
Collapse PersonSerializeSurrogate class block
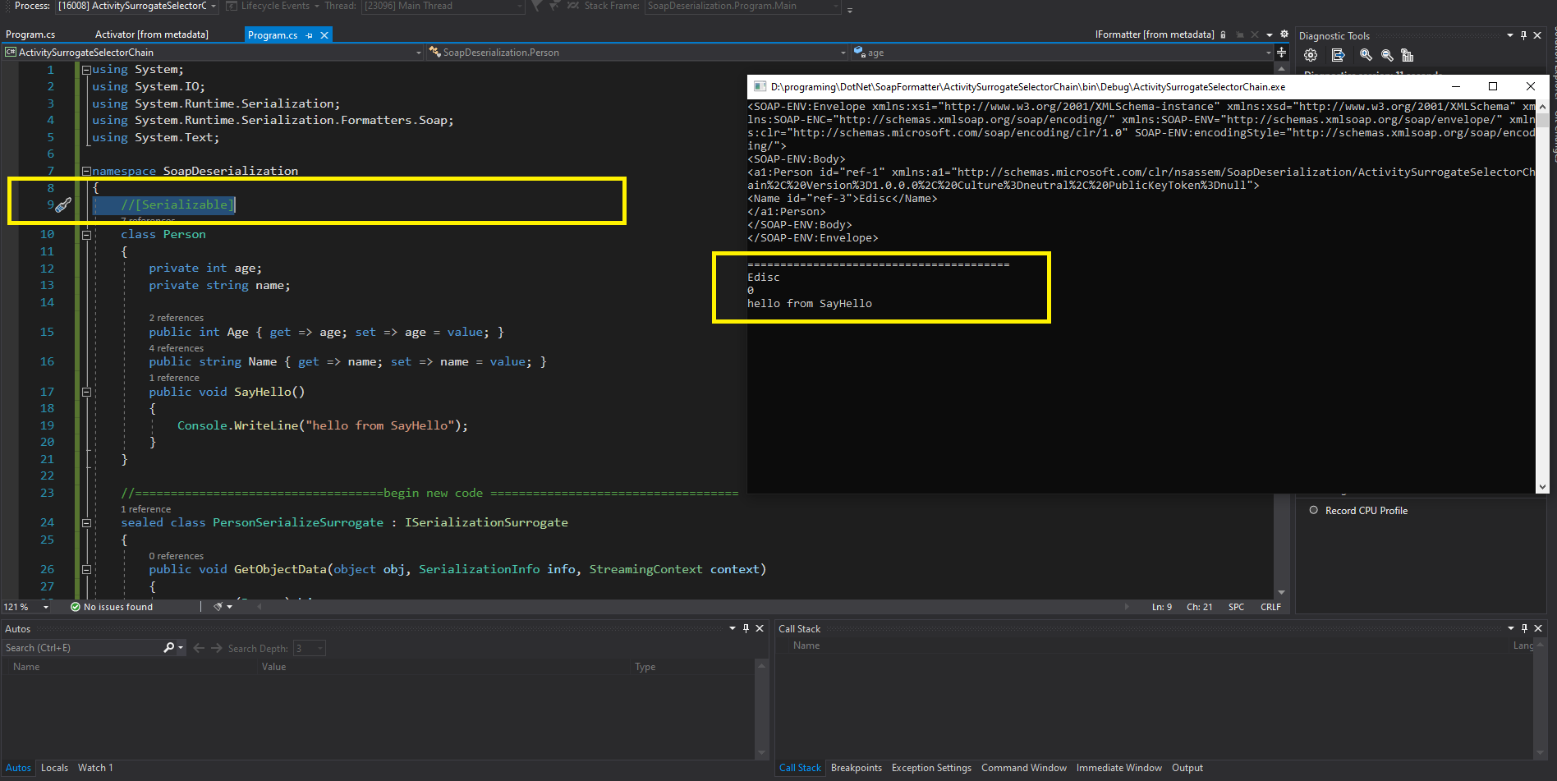pyautogui.click(x=86, y=523)
